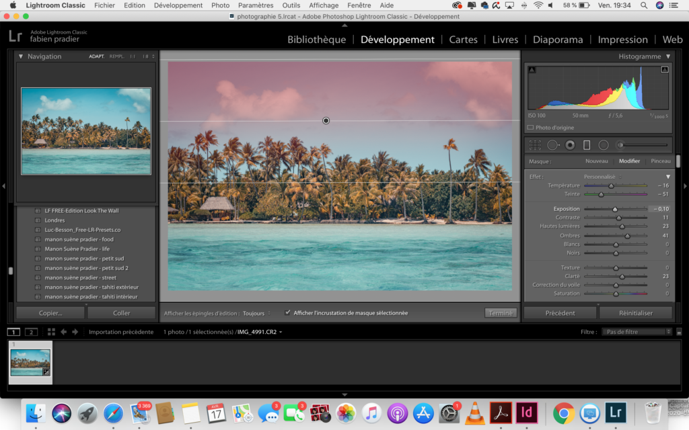Hide top module panel with arrow
This screenshot has width=689, height=430.
(x=344, y=26)
